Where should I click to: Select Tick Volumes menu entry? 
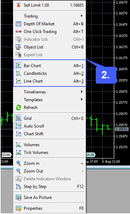[x=49, y=153]
